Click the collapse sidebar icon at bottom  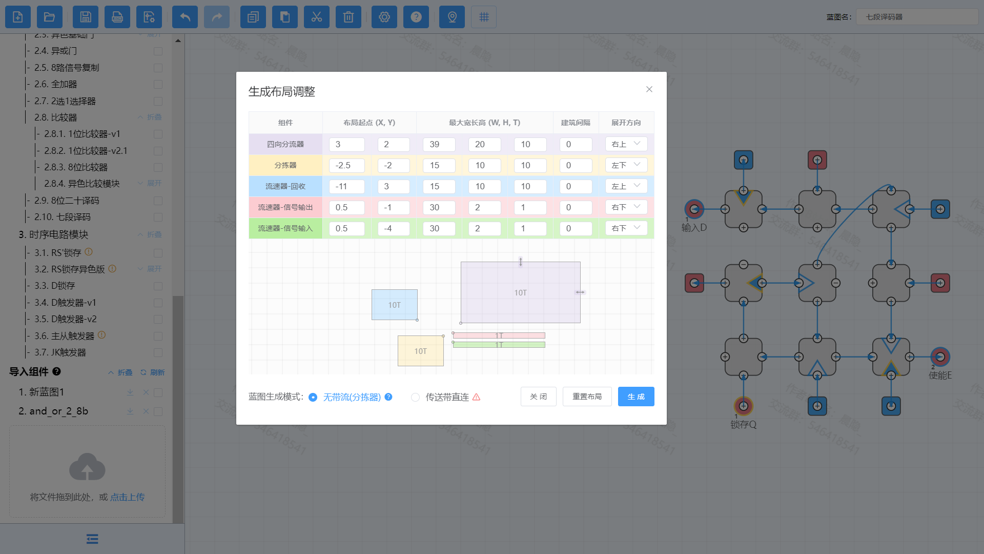tap(92, 539)
